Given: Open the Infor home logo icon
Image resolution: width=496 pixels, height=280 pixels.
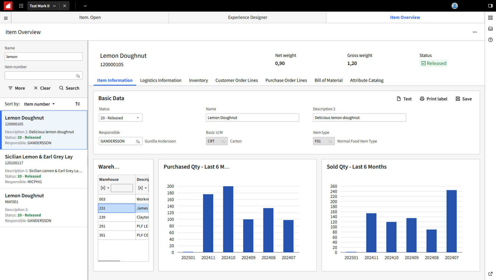Looking at the screenshot, I should click(x=8, y=6).
